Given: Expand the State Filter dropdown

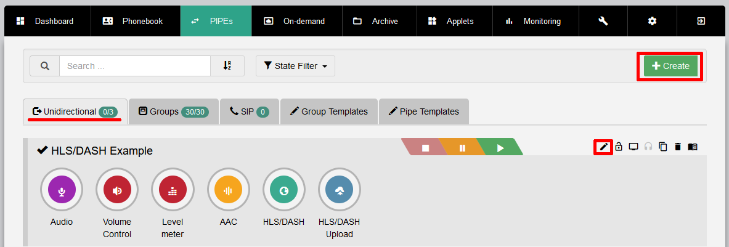Looking at the screenshot, I should pyautogui.click(x=295, y=66).
